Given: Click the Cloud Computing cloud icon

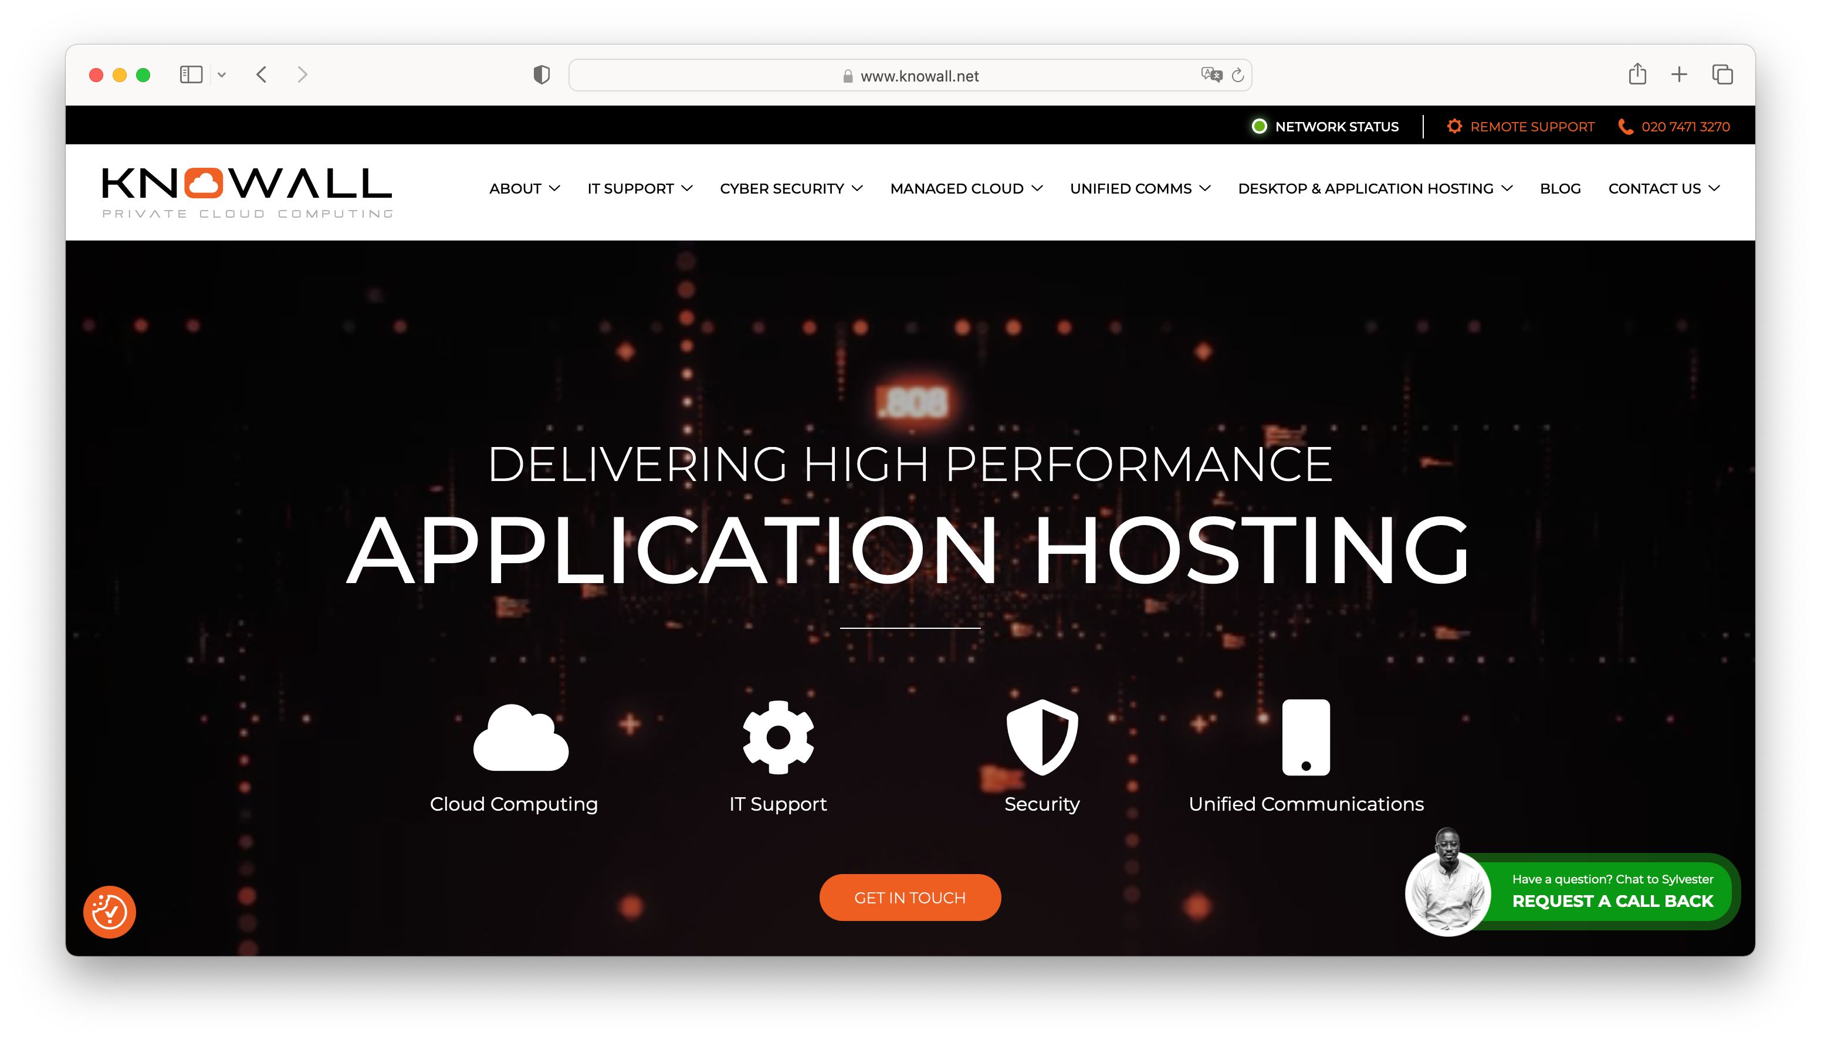Looking at the screenshot, I should [x=521, y=738].
